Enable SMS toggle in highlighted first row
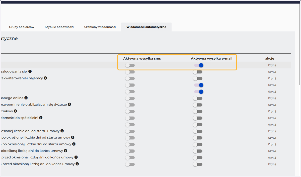The height and width of the screenshot is (177, 301). 130,65
